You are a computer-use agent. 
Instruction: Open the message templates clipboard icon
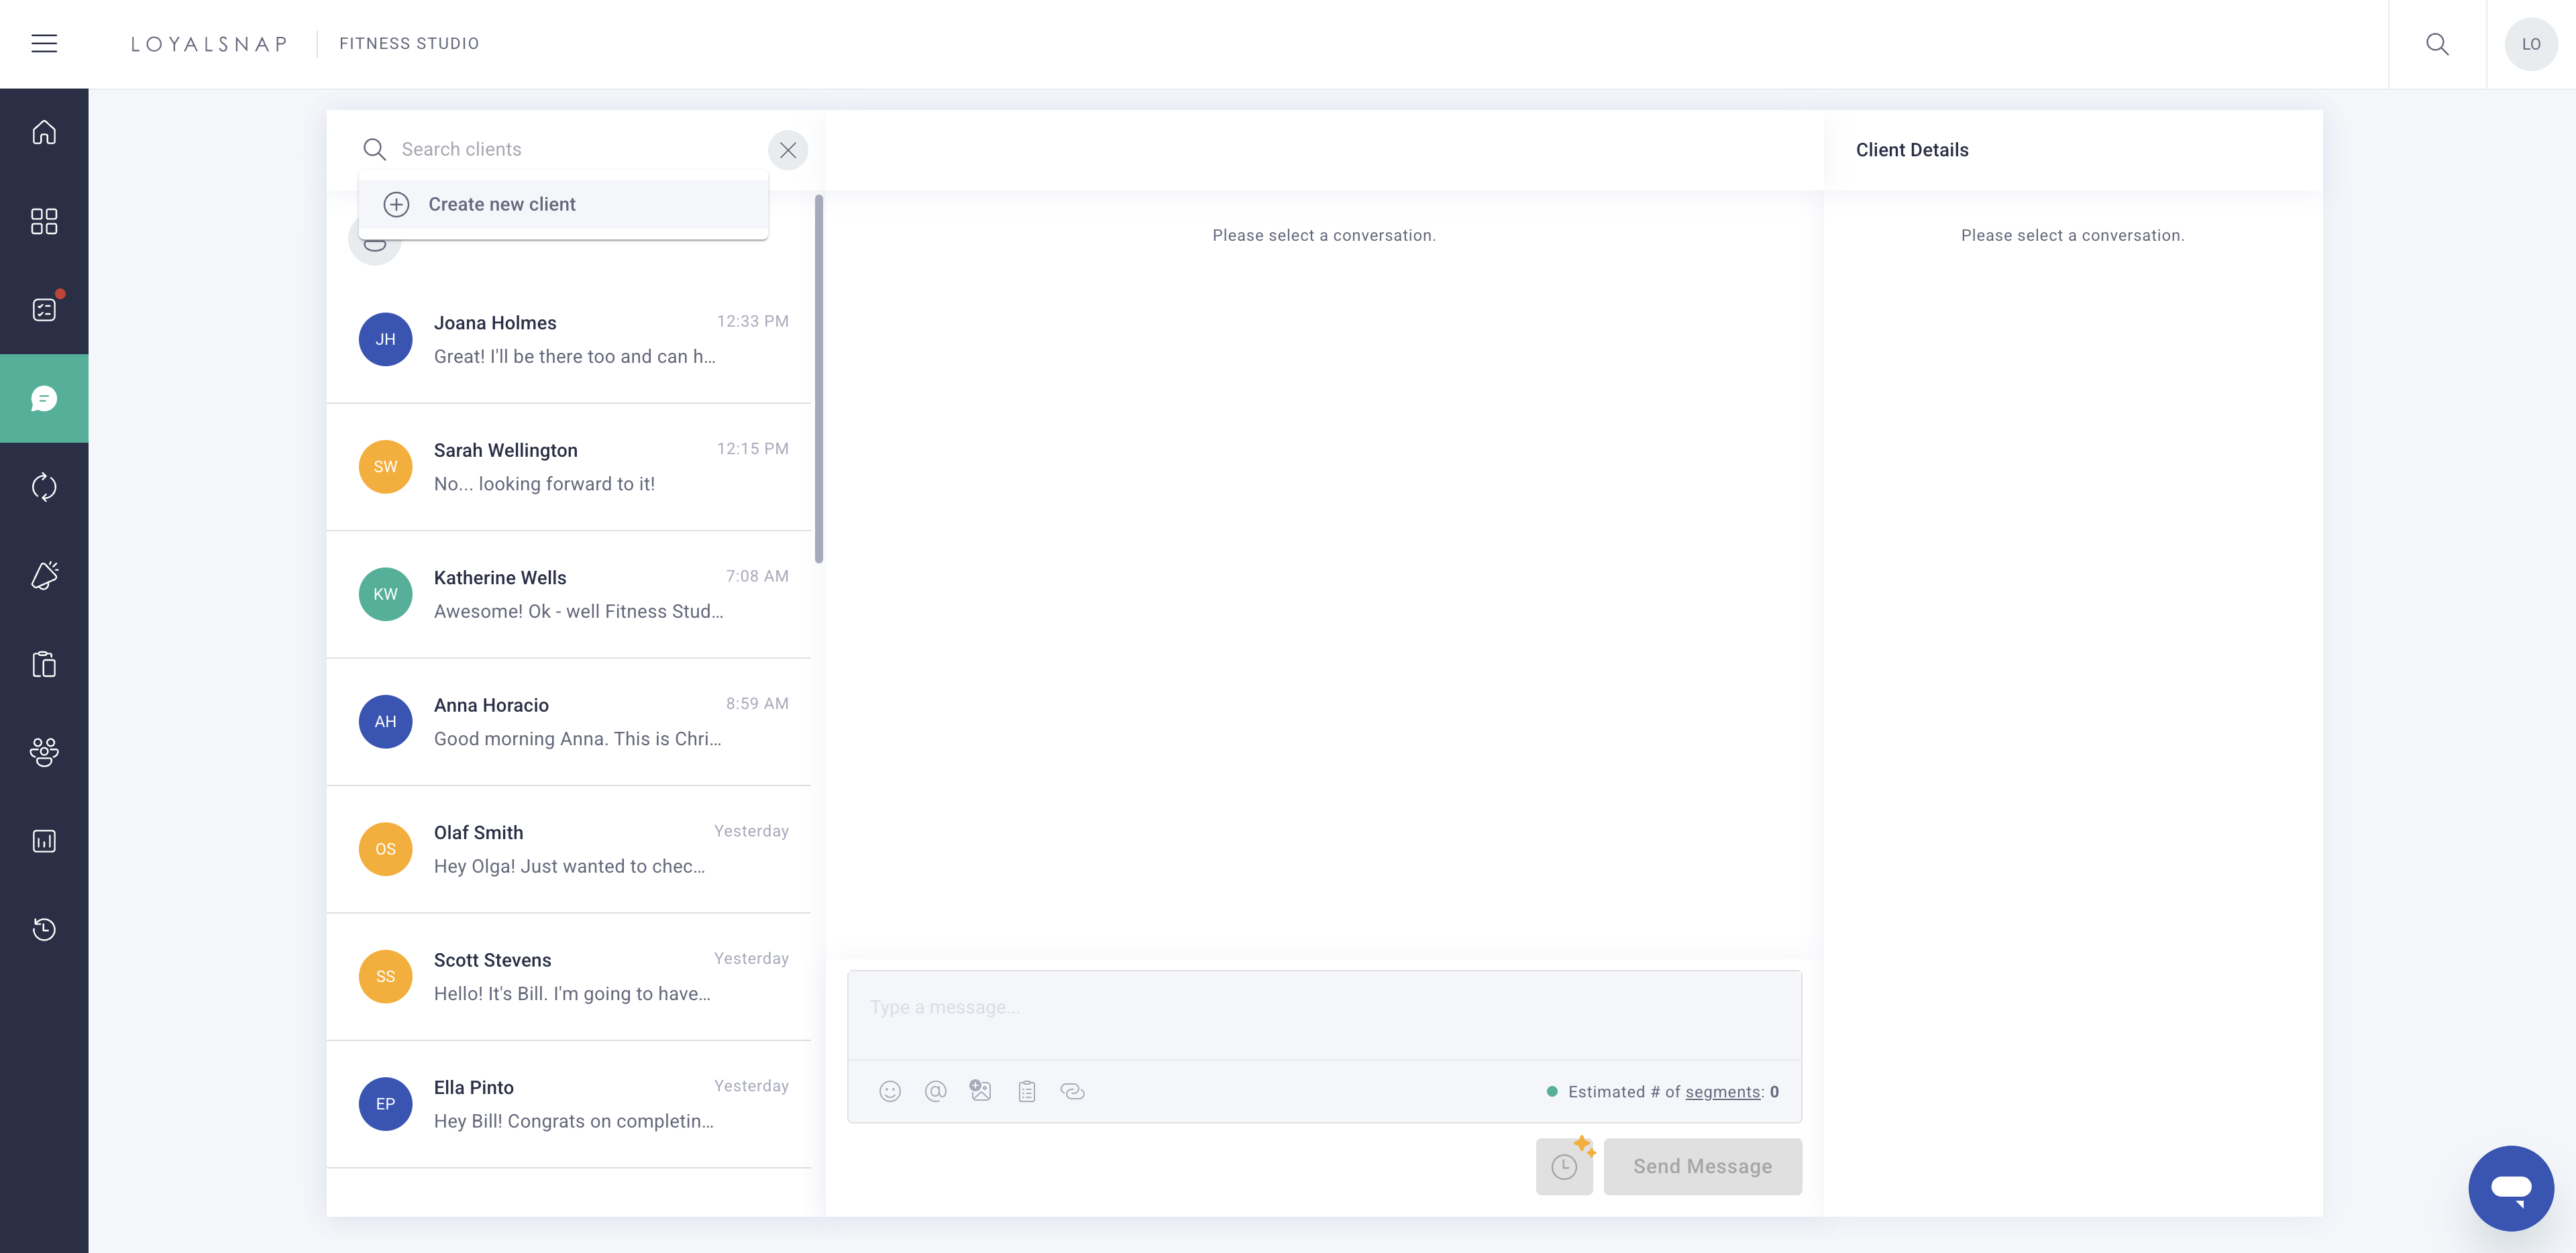1026,1091
